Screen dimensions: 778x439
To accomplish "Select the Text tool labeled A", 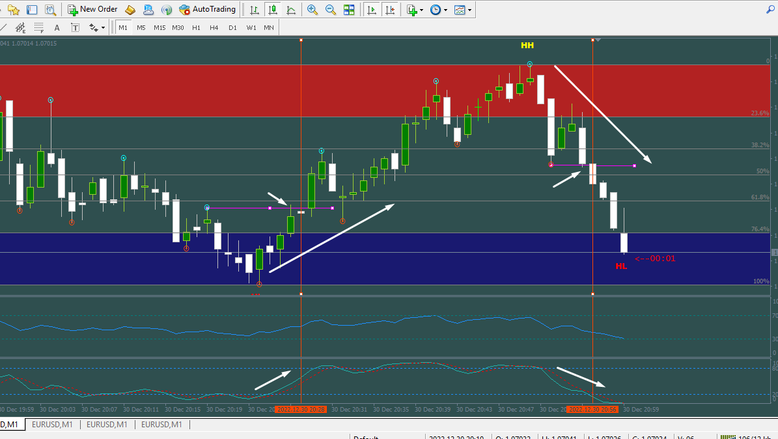I will 57,28.
